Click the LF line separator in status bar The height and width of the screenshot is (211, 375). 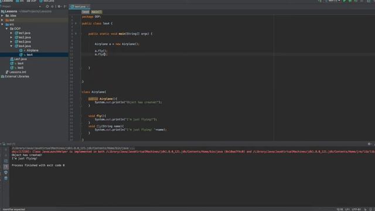pos(347,209)
